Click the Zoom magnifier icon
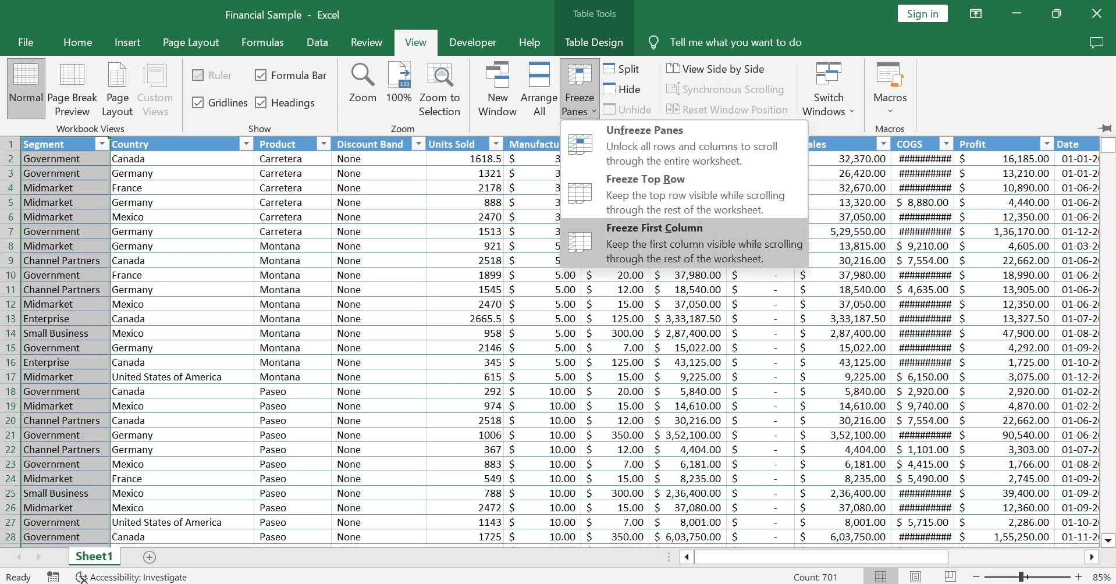Image resolution: width=1116 pixels, height=584 pixels. pyautogui.click(x=362, y=76)
